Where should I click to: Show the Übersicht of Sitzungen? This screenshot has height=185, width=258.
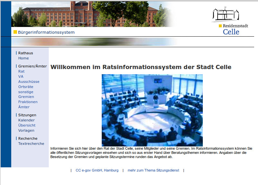click(x=27, y=125)
